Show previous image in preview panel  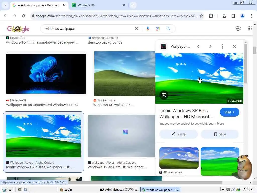tap(198, 46)
